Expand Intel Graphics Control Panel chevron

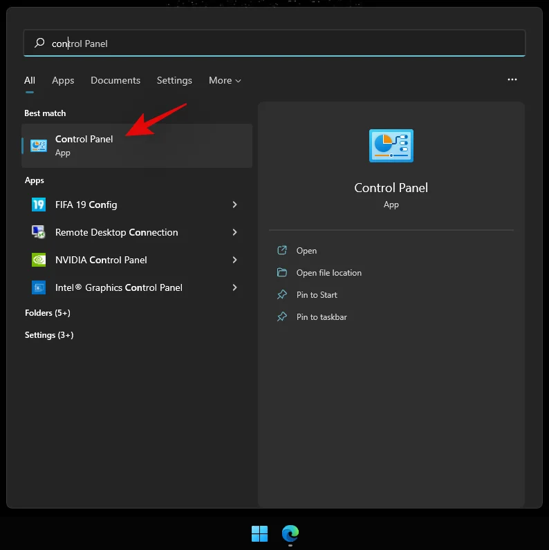coord(235,287)
